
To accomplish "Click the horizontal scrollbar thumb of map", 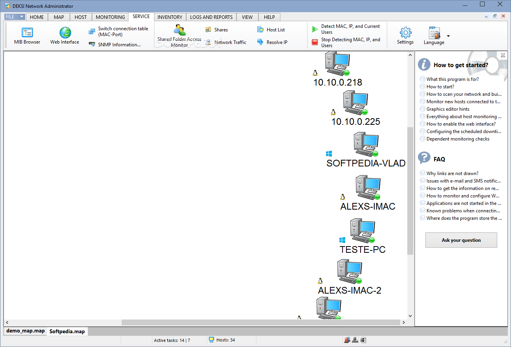I will pos(260,322).
